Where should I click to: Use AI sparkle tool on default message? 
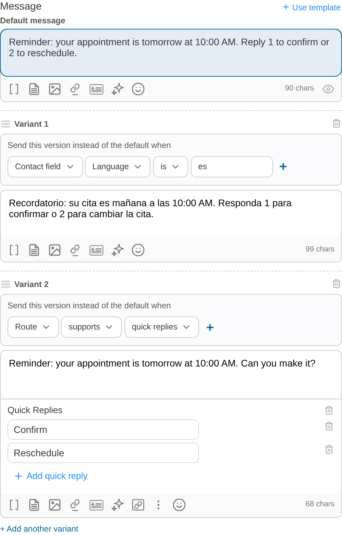(118, 89)
